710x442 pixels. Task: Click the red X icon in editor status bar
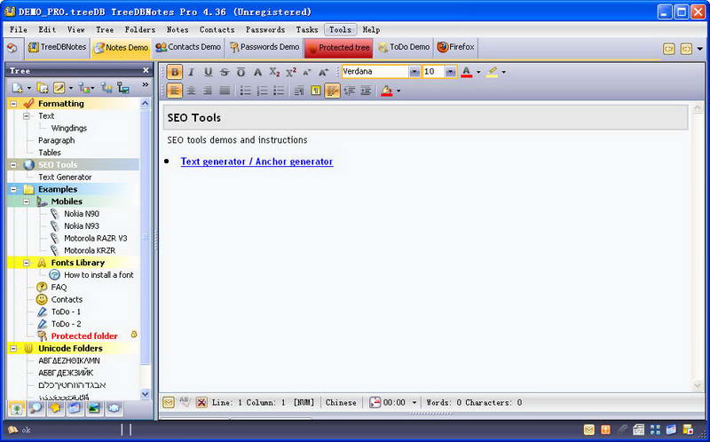coord(201,402)
